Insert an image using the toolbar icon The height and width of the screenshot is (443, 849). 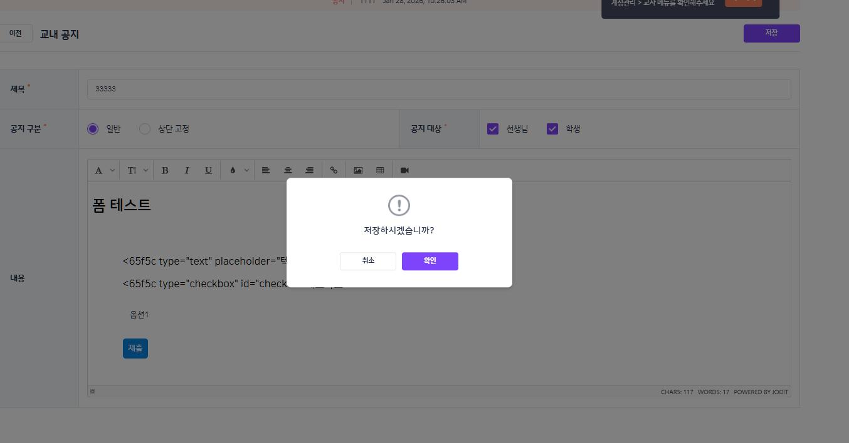coord(358,170)
